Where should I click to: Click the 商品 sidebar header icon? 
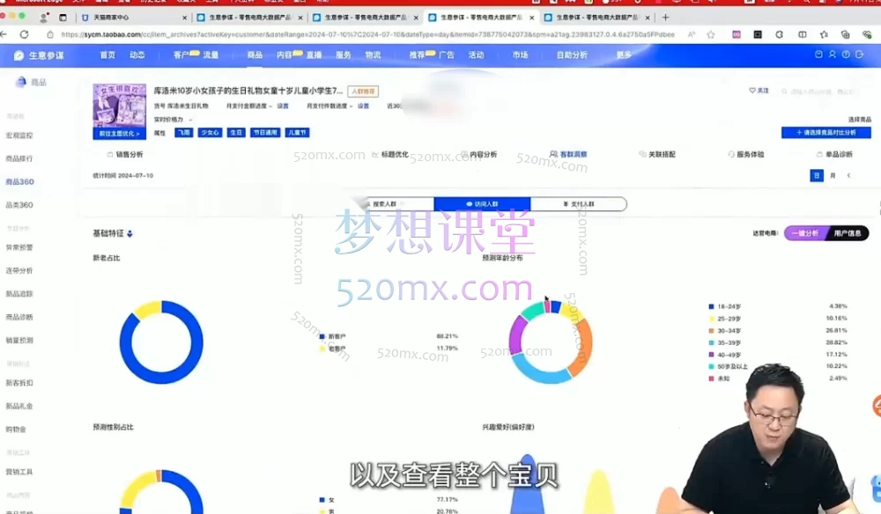[x=21, y=82]
